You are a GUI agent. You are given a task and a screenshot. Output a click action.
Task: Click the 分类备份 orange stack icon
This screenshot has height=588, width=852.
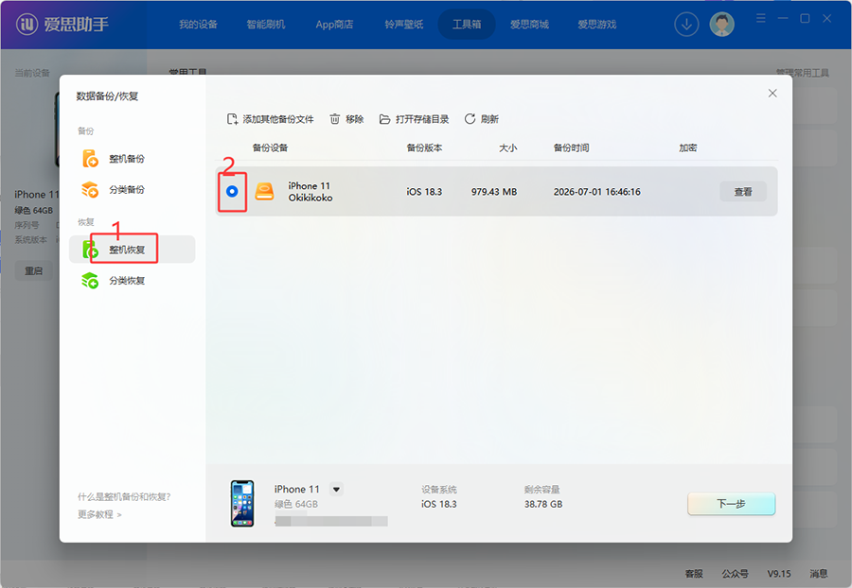point(90,189)
